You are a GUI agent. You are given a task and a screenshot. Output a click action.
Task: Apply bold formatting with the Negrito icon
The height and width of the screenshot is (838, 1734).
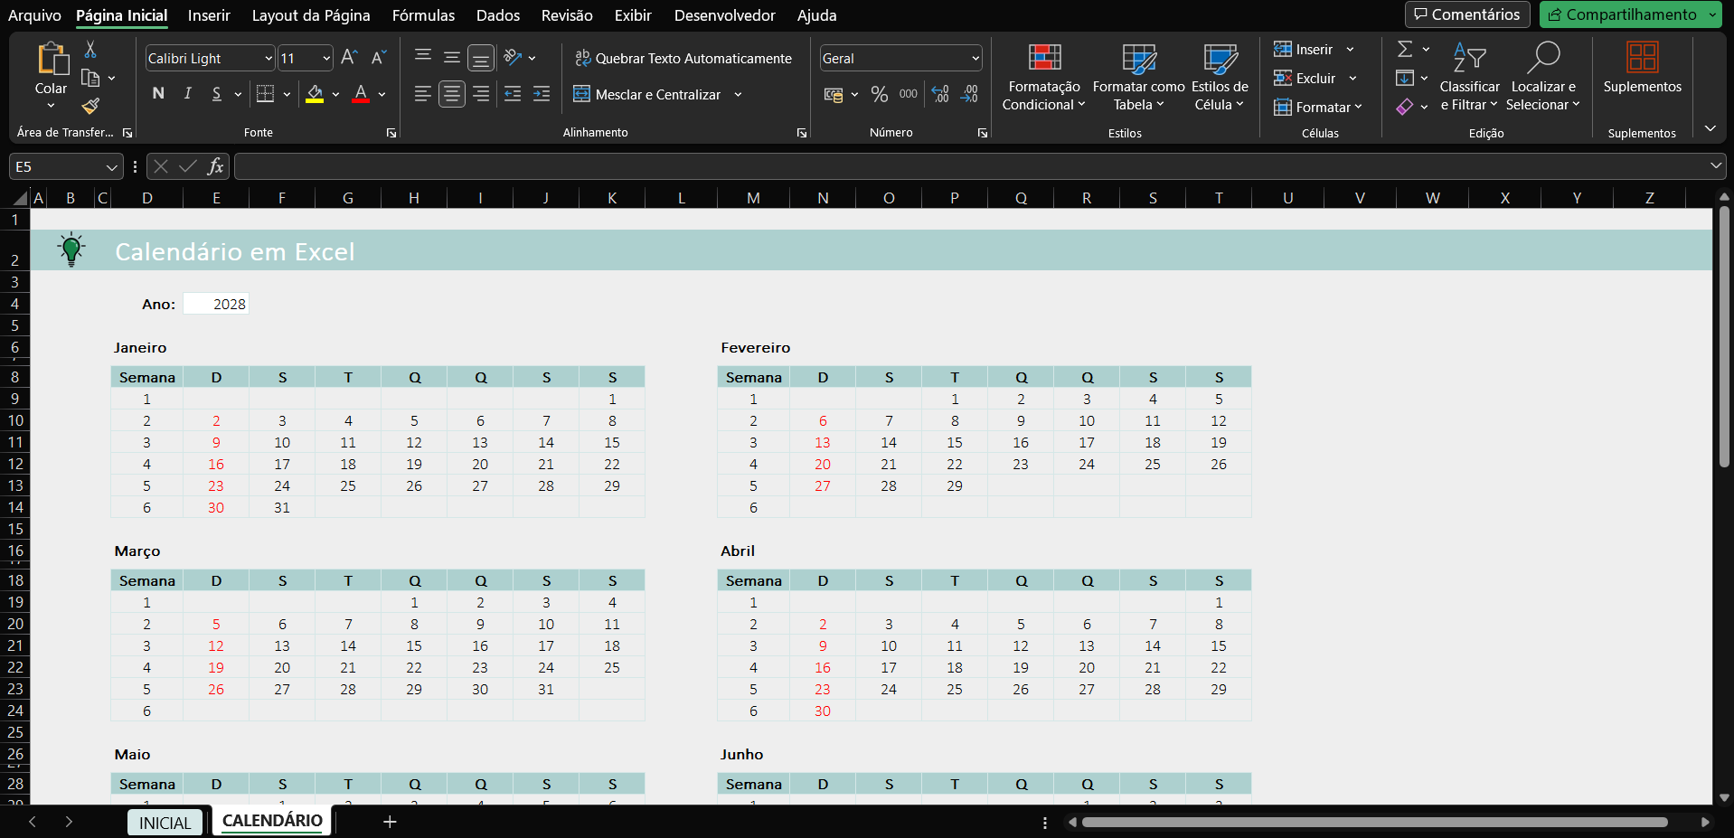(158, 93)
